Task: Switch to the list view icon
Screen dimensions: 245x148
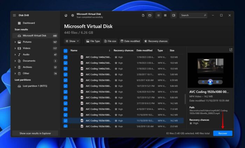Action: coord(158,15)
